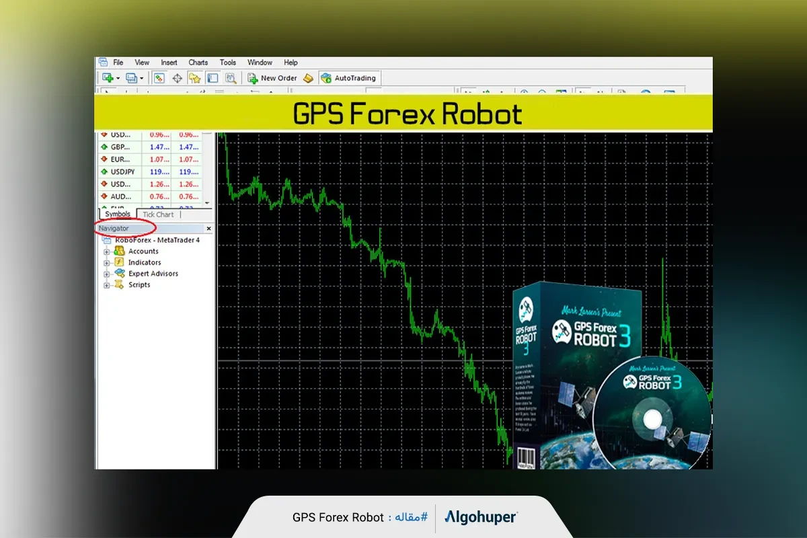Click the Expert Advisors hat icon
Image resolution: width=807 pixels, height=538 pixels.
pyautogui.click(x=119, y=274)
